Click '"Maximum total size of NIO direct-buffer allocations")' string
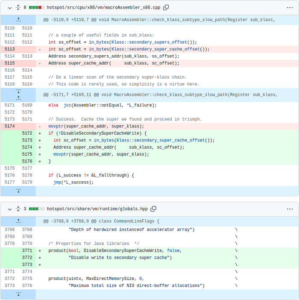Viewport: 299px width, 300px height. tap(137, 285)
